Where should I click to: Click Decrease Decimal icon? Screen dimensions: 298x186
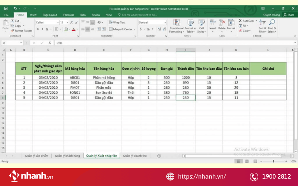164,29
